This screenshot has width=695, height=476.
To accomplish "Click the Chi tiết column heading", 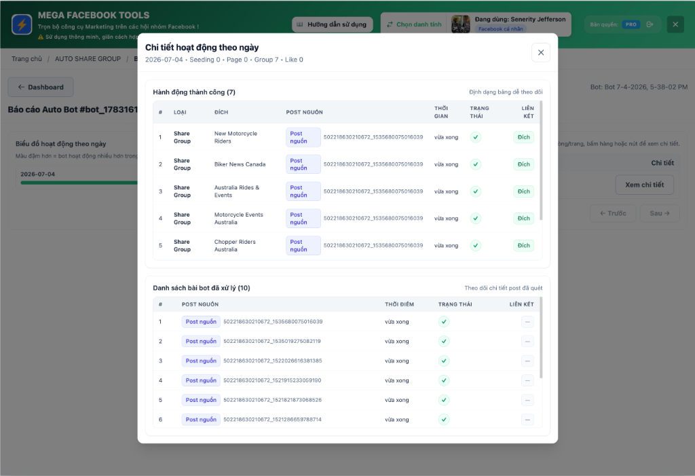I will click(x=662, y=163).
